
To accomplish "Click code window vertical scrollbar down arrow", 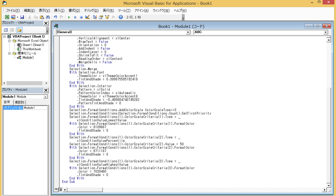I will click(328, 185).
